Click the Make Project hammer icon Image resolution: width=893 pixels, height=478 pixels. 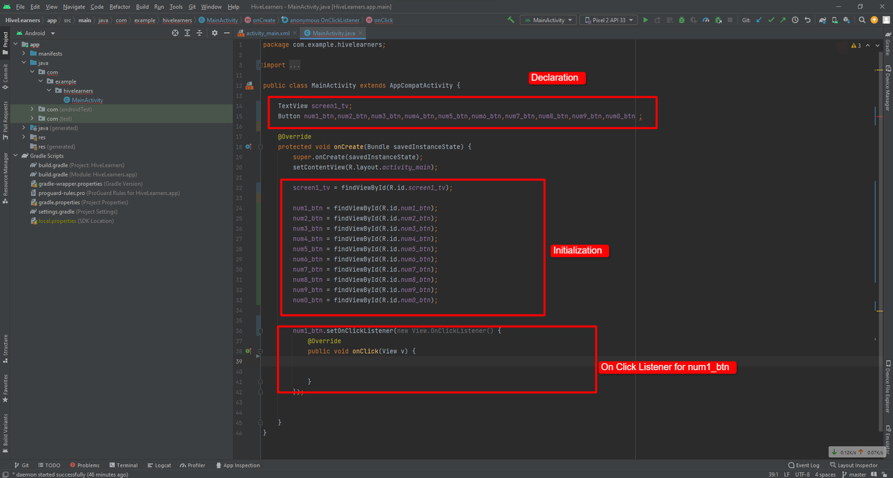(510, 20)
